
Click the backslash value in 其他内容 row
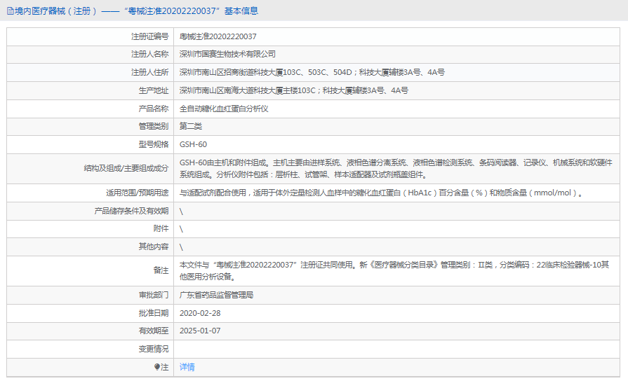coord(182,247)
